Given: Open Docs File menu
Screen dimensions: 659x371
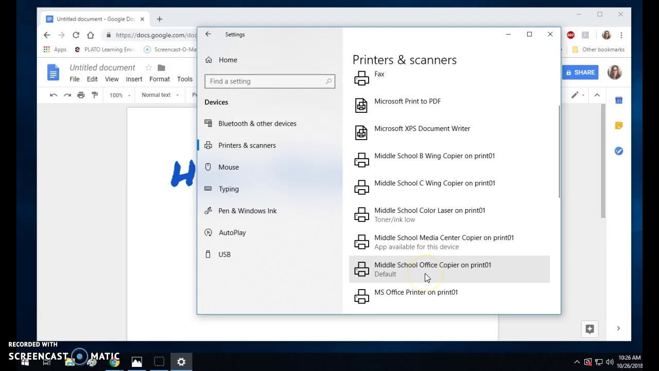Looking at the screenshot, I should click(x=75, y=79).
